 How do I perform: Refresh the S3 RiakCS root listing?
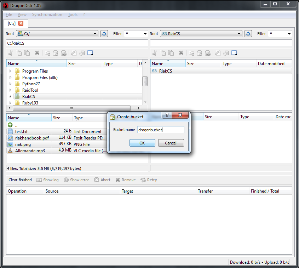pos(248,33)
